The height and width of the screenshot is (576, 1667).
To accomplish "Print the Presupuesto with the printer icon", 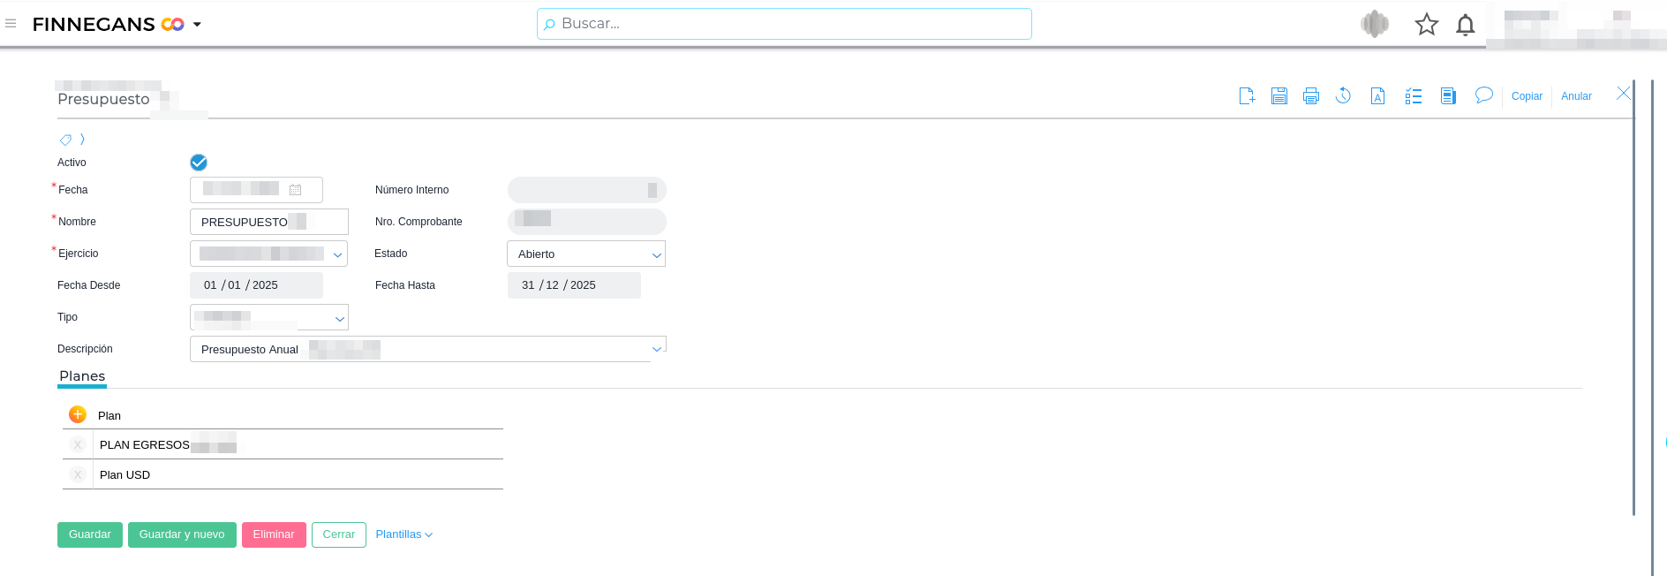I will (x=1311, y=95).
